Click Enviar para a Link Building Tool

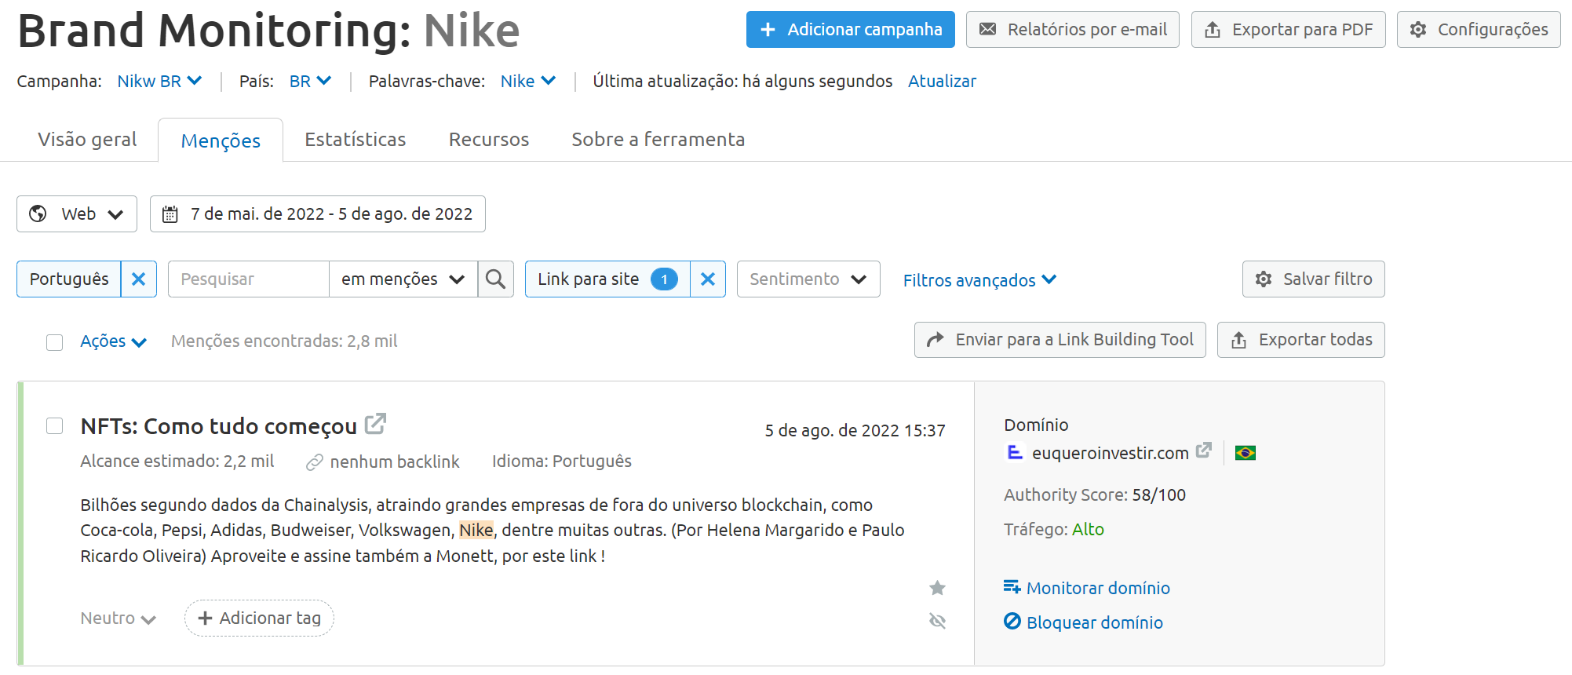click(x=1060, y=340)
